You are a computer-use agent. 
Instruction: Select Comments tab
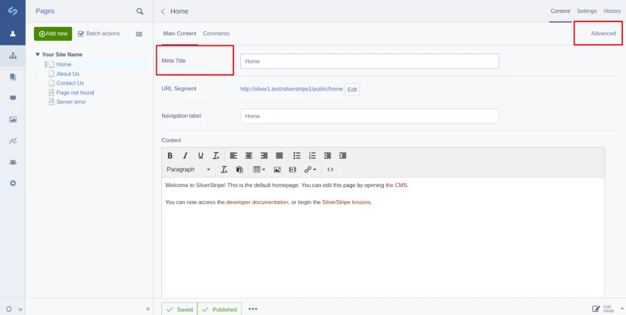[216, 34]
